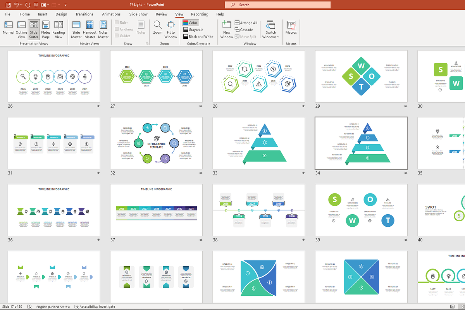Redo the last action
Viewport: 465px width, 310px height.
point(28,5)
